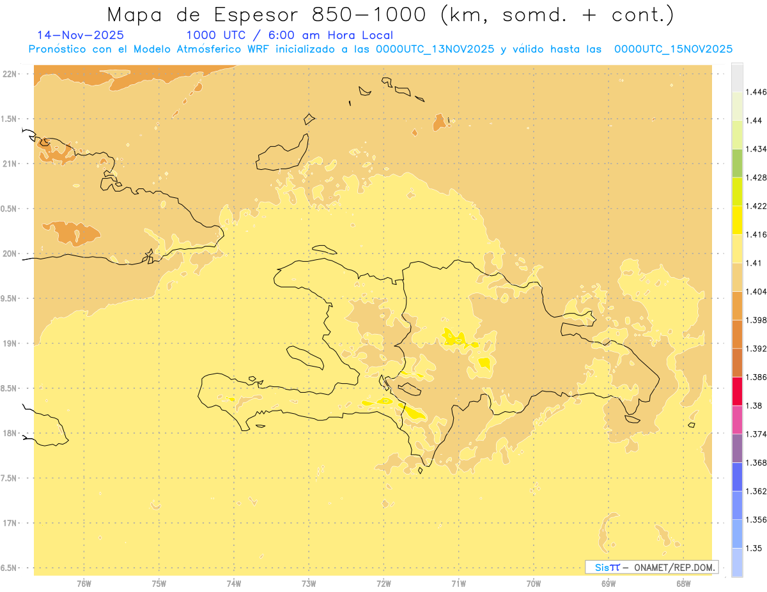Click the '6.5N' latitude label
The height and width of the screenshot is (592, 767).
(x=10, y=568)
